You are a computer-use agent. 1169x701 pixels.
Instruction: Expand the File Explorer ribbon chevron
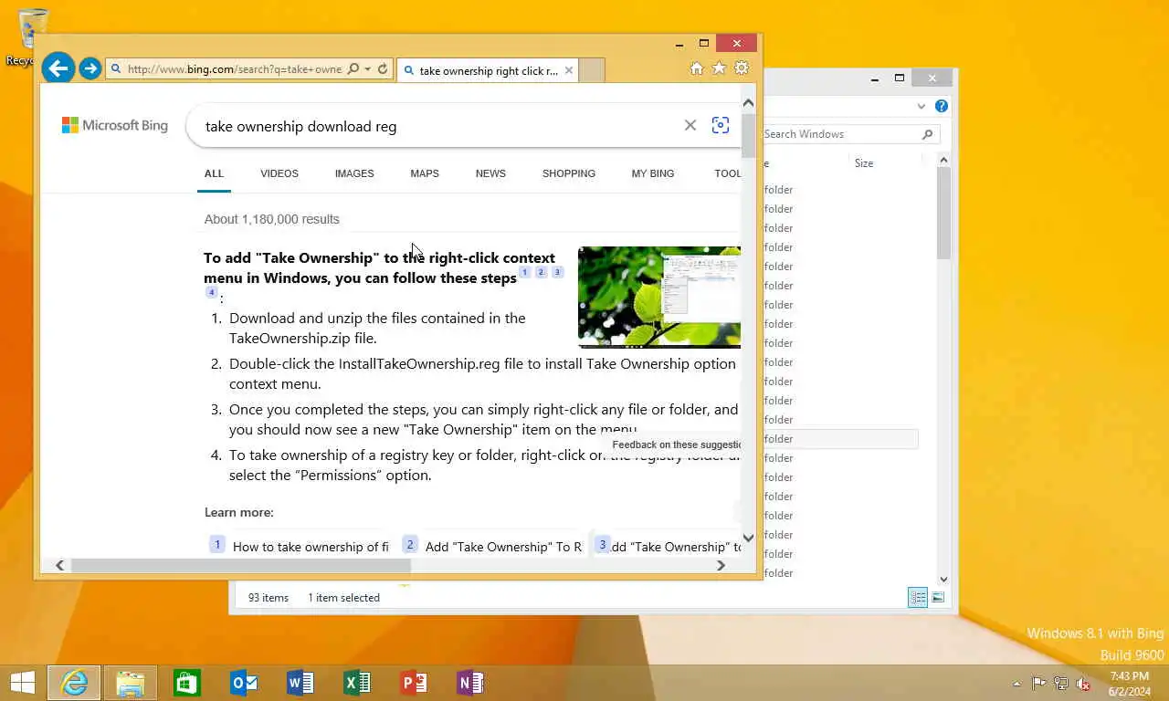(x=921, y=106)
